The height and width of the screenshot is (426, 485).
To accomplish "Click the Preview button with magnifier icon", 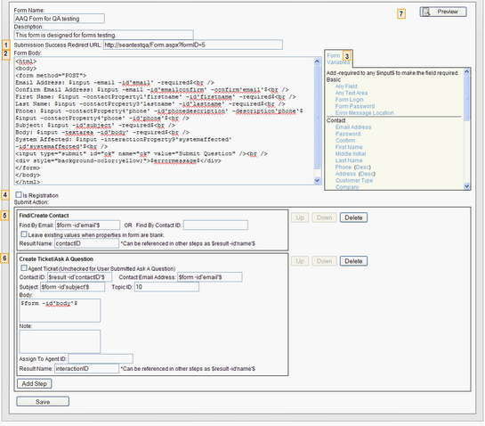I will [x=443, y=12].
